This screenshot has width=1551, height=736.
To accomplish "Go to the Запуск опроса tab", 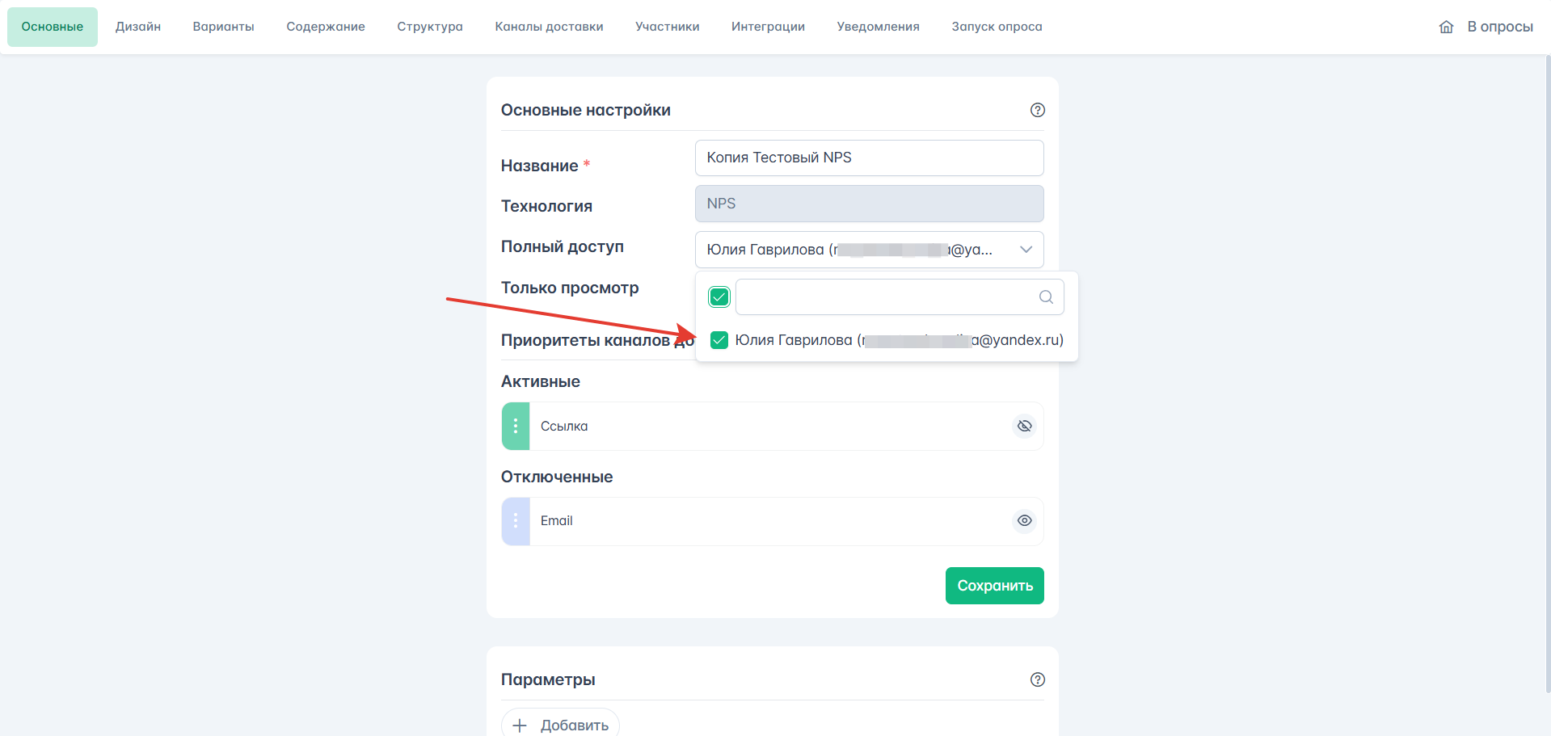I will [997, 27].
